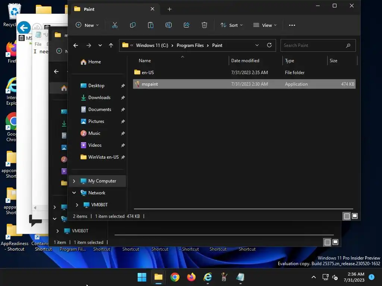Expand the VM0B0T node under Network

pos(77,205)
